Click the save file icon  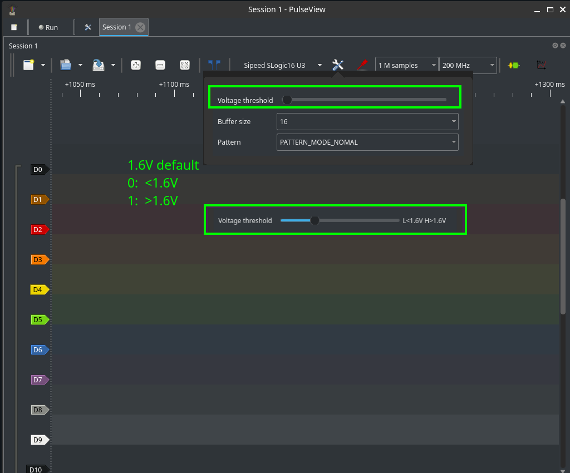click(99, 65)
